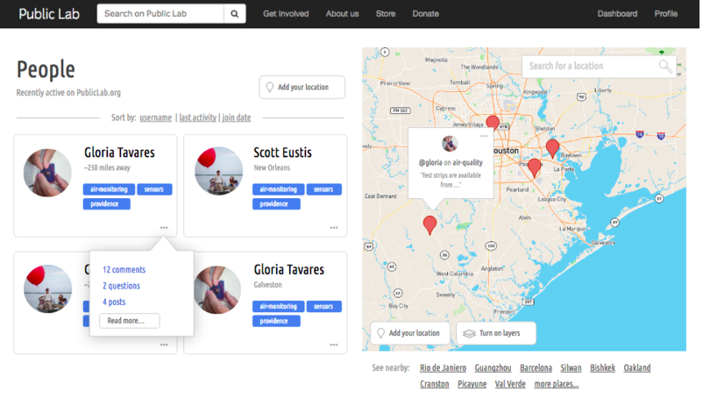Open the About us menu

342,13
